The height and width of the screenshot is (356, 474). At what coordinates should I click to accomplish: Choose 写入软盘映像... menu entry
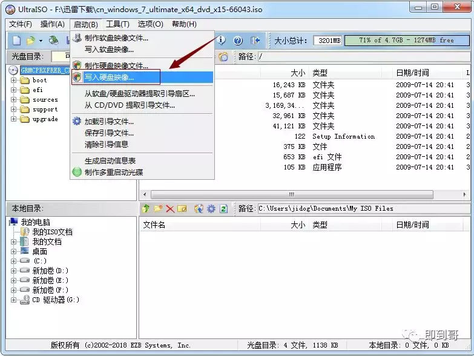click(x=142, y=49)
